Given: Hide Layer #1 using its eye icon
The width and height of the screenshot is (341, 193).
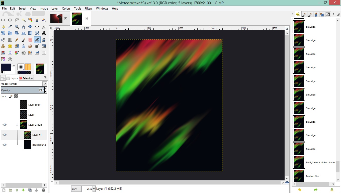Looking at the screenshot, I should (x=5, y=135).
